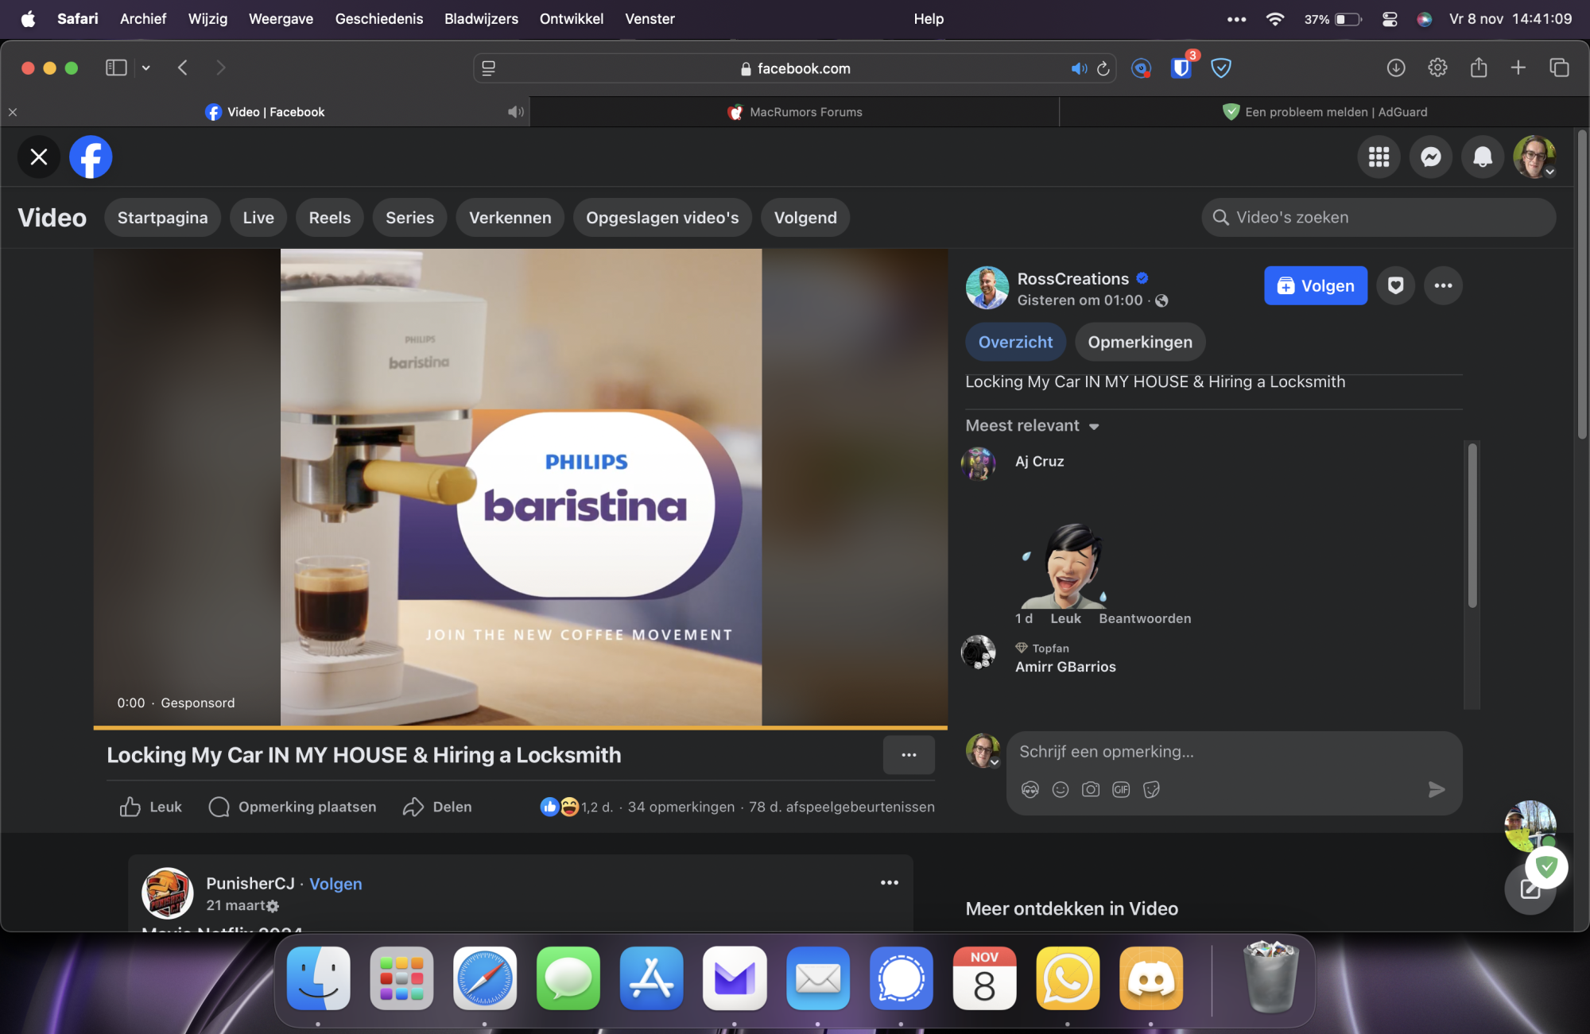Screen dimensions: 1590x1034
Task: Switch to the Opmerkingen tab
Action: pyautogui.click(x=1139, y=342)
